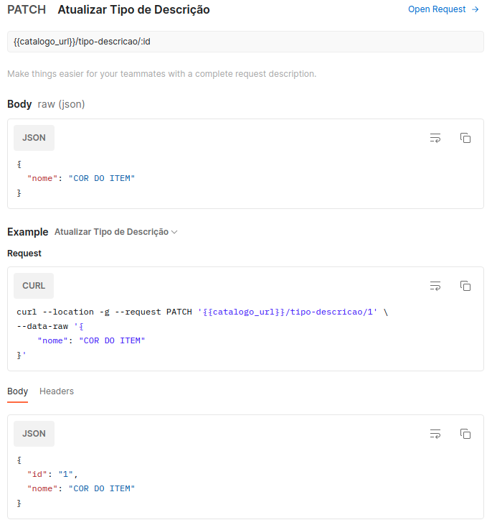This screenshot has height=525, width=492.
Task: Toggle word wrap in request body JSON block
Action: tap(435, 138)
